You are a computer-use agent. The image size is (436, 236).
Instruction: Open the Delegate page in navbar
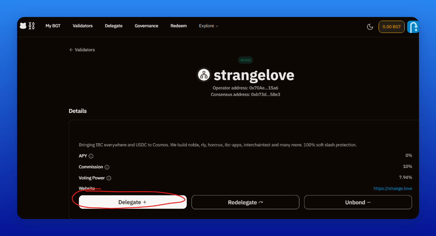pyautogui.click(x=114, y=26)
